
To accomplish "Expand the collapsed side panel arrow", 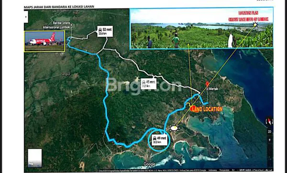I will (x=26, y=17).
